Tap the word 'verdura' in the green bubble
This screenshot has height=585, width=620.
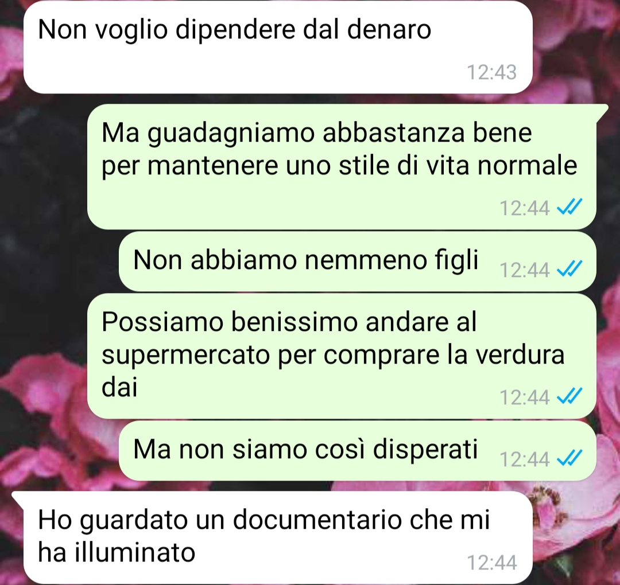[520, 354]
